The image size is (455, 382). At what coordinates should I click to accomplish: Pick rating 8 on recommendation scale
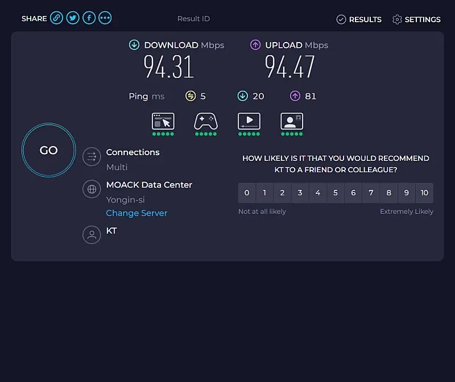[389, 193]
